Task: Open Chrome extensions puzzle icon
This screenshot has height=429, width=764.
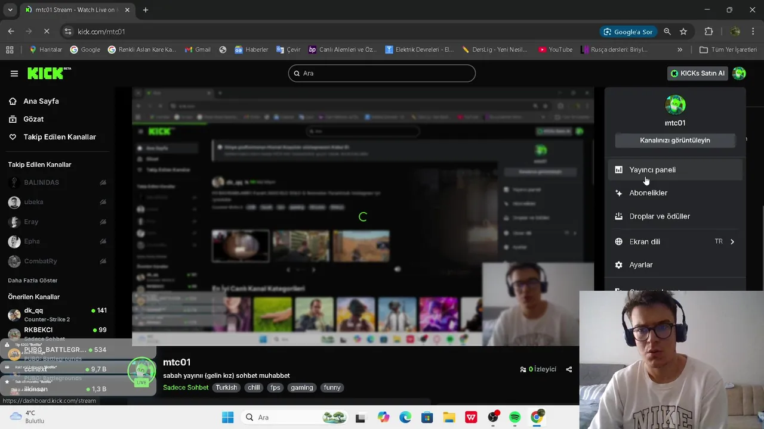Action: point(709,32)
